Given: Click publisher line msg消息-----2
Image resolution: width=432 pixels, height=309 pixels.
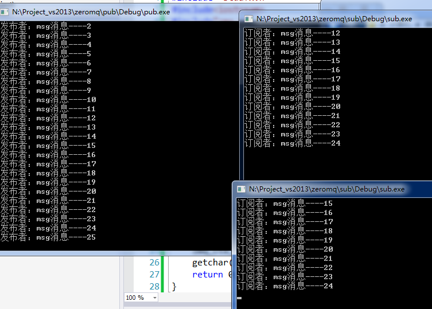Looking at the screenshot, I should [46, 26].
